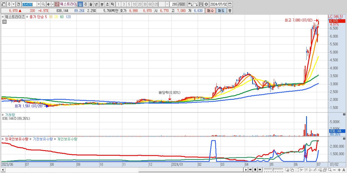
Task: Click the stock search magnifier icon
Action: click(43, 4)
